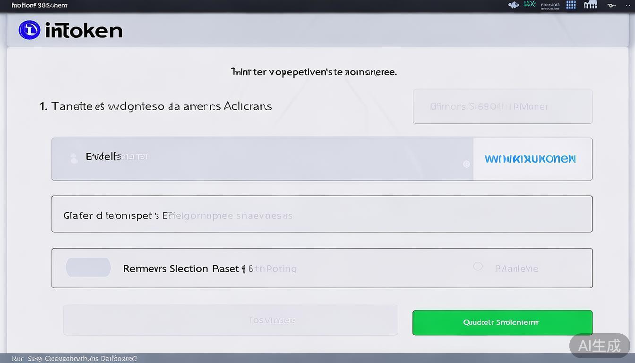Click the status bar text at bottom left
The image size is (635, 363).
click(x=74, y=358)
